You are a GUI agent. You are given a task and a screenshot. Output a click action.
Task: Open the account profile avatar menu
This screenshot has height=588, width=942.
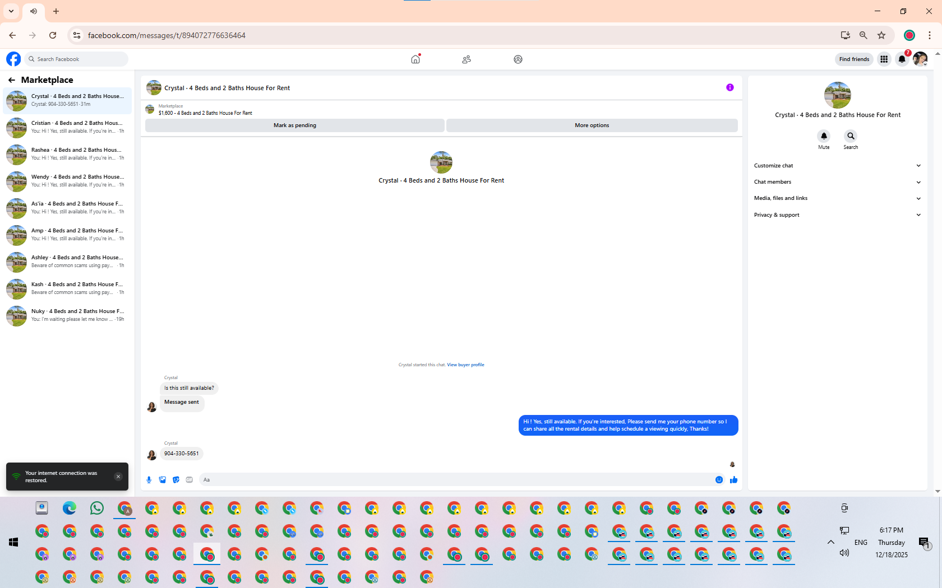pos(920,59)
